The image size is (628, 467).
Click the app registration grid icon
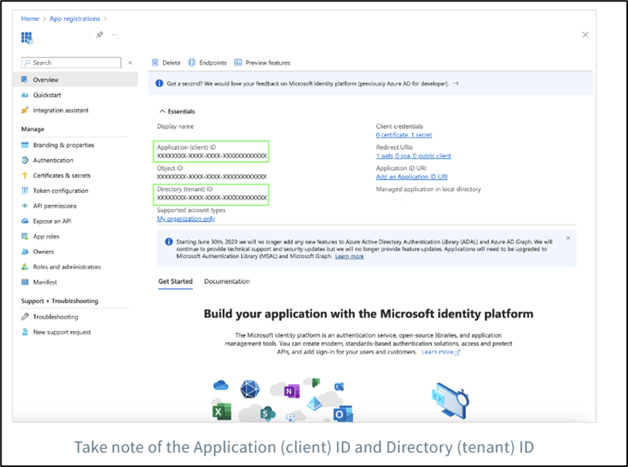[x=27, y=38]
